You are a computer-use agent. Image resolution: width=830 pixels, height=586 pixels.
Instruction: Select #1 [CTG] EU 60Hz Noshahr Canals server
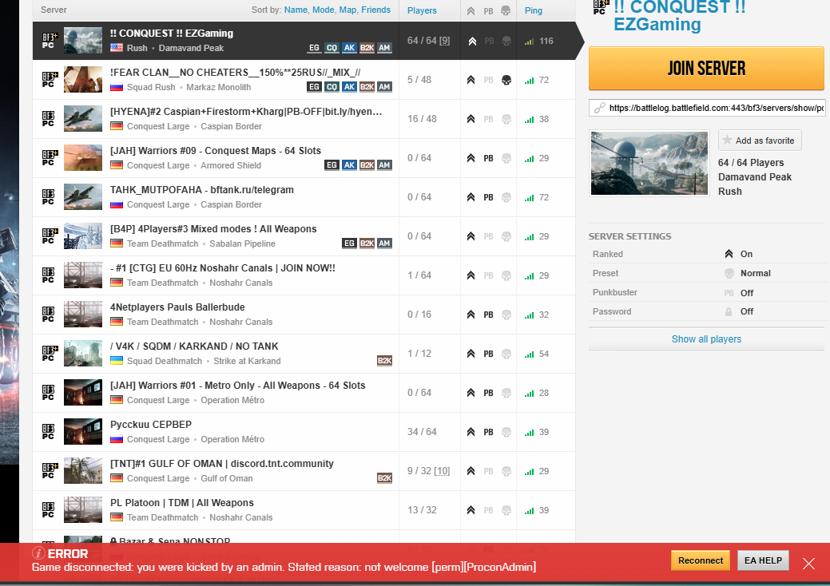coord(304,275)
